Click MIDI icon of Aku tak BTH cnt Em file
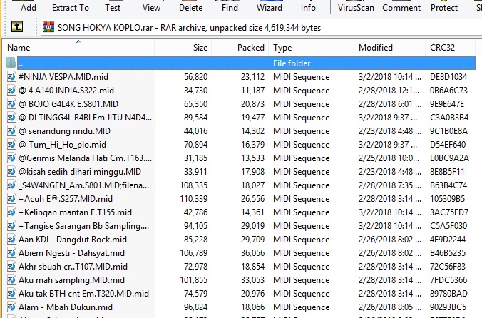The image size is (482, 318). click(11, 294)
